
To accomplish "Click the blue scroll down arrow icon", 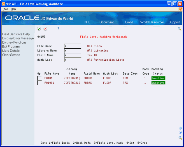I will [x=180, y=132].
